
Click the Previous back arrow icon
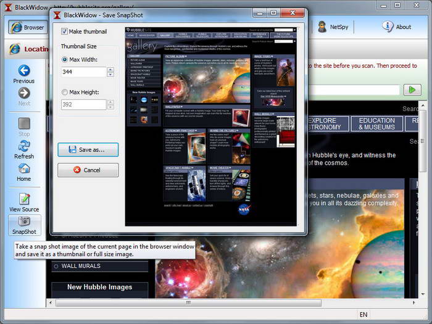coord(24,70)
